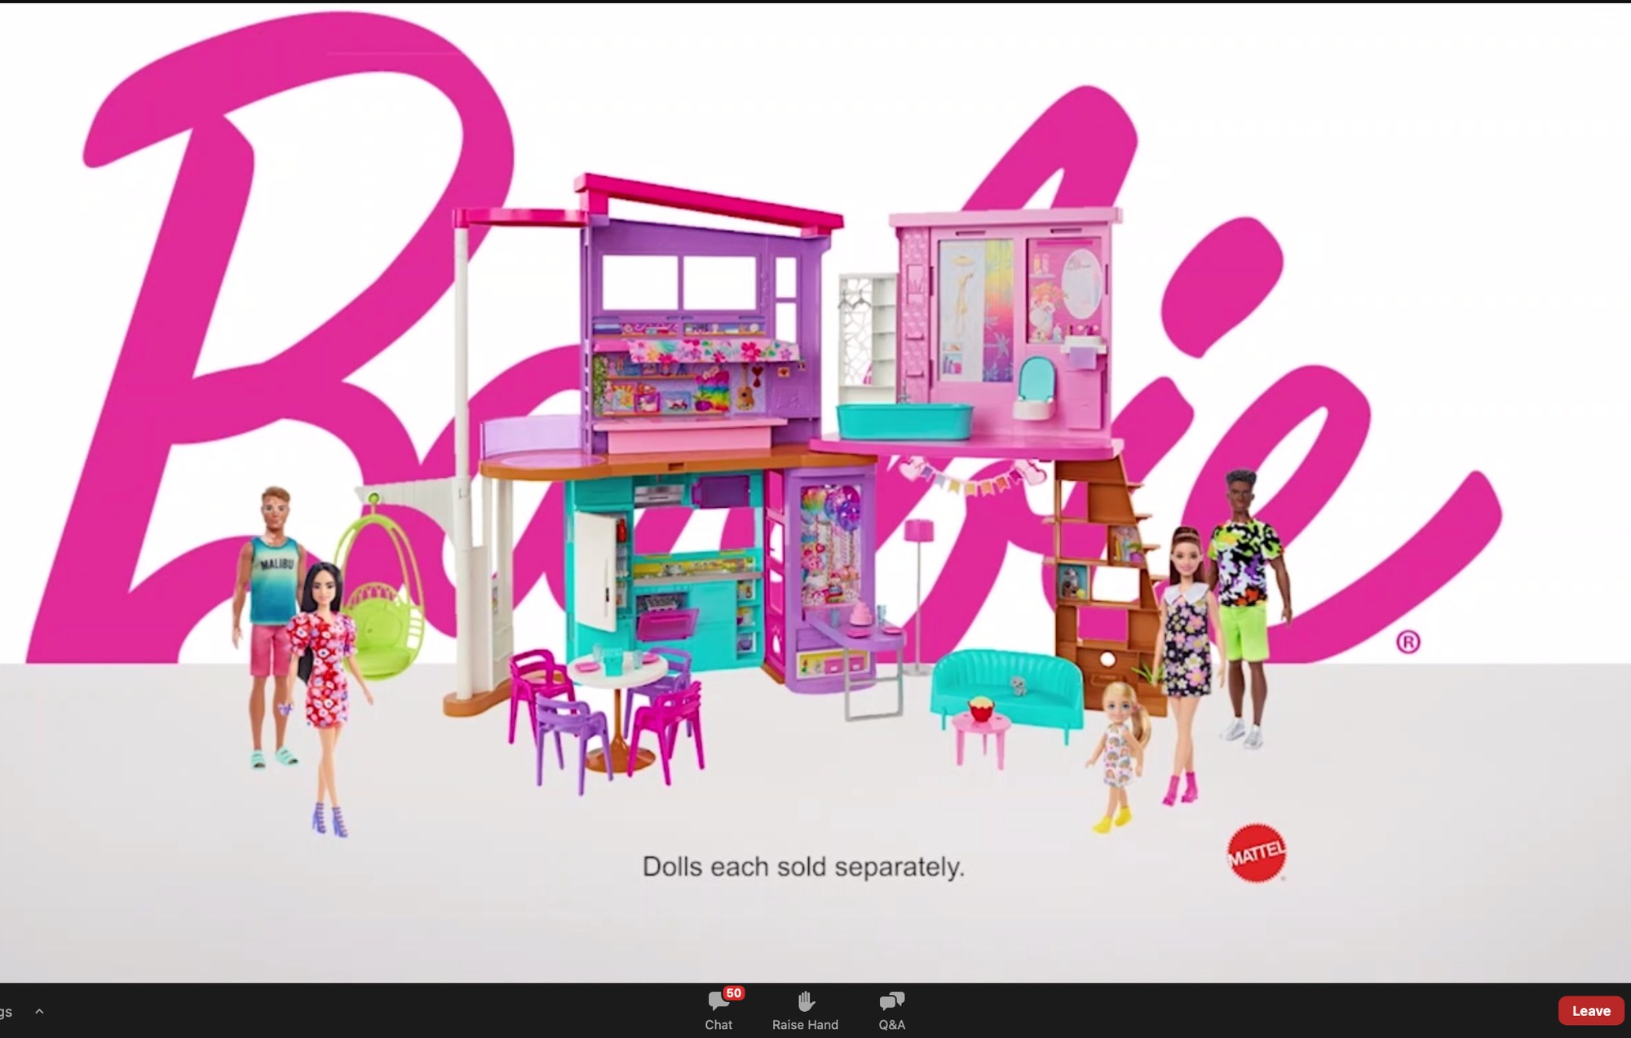This screenshot has height=1038, width=1631.
Task: Click the "Dolls each sold separately." caption
Action: 803,867
